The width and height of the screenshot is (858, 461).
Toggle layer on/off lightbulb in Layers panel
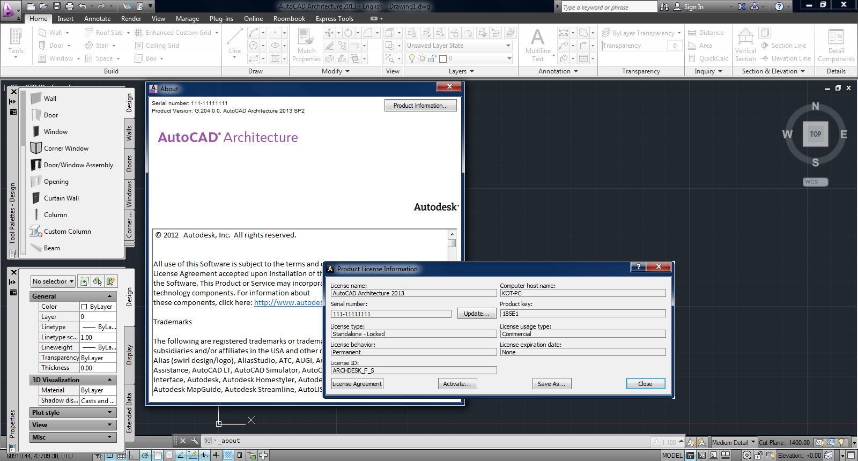click(411, 58)
